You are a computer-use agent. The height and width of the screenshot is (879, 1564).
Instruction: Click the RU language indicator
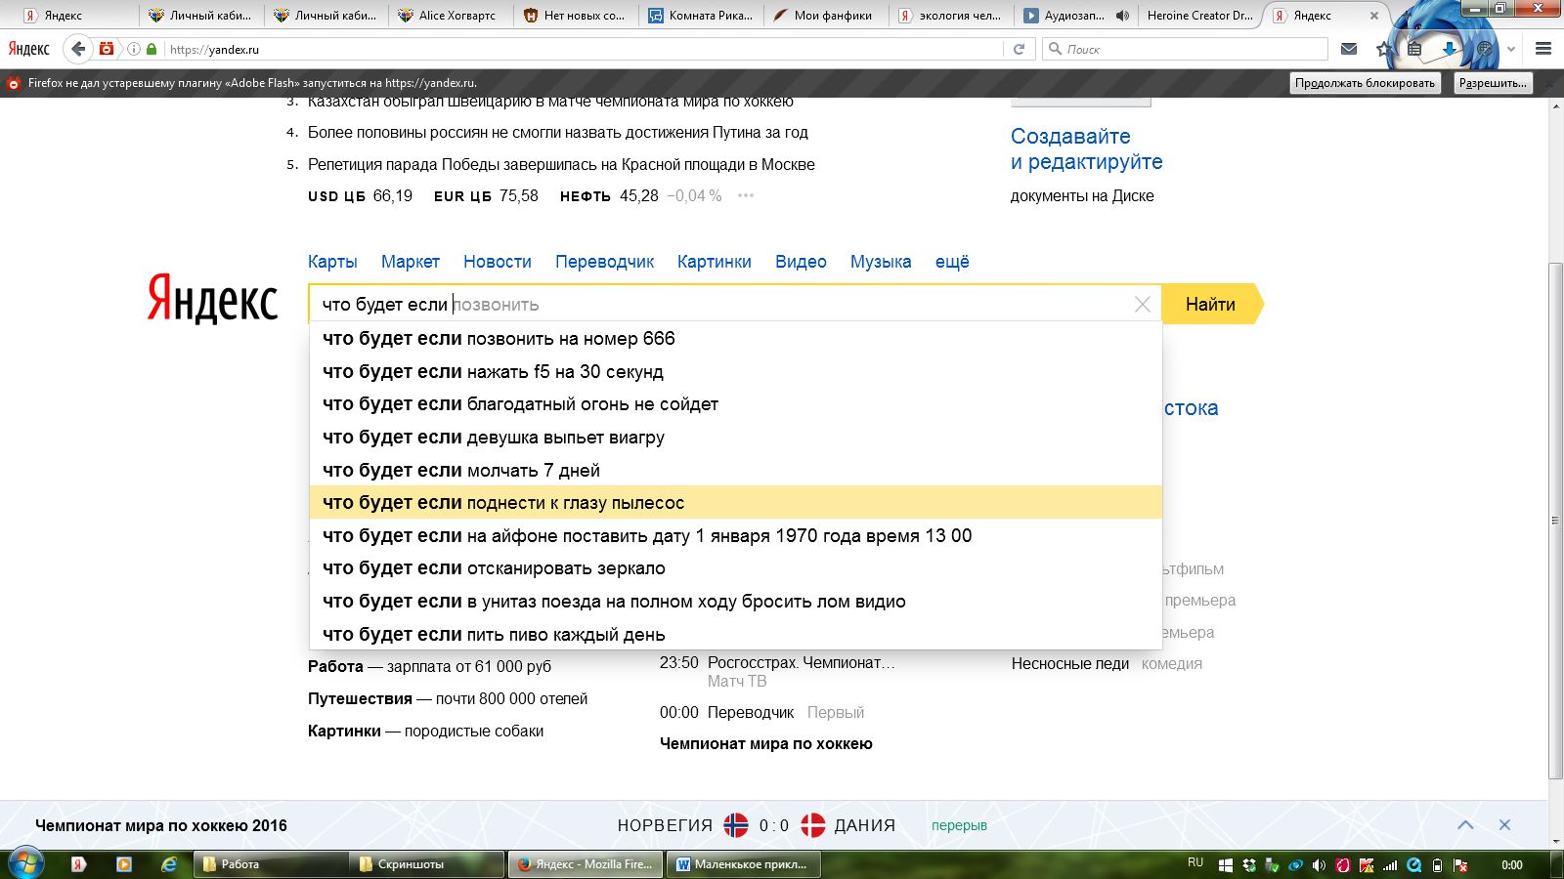coord(1195,862)
